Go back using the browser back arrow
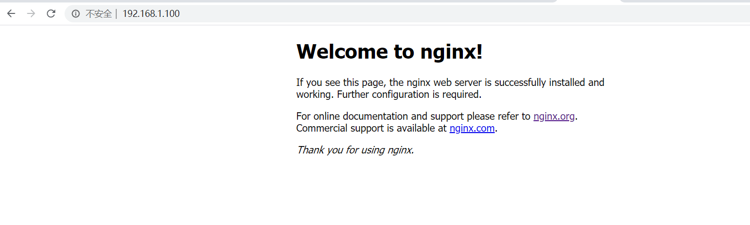Screen dimensions: 750x225 (11, 14)
